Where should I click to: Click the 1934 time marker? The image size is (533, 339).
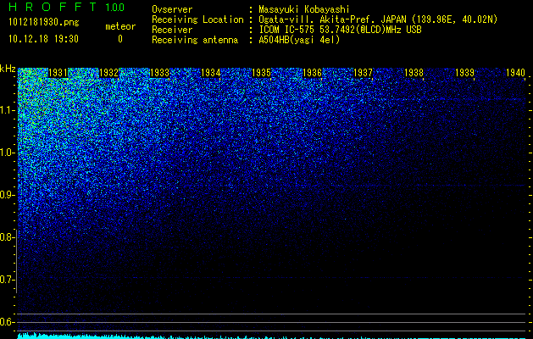coord(211,73)
